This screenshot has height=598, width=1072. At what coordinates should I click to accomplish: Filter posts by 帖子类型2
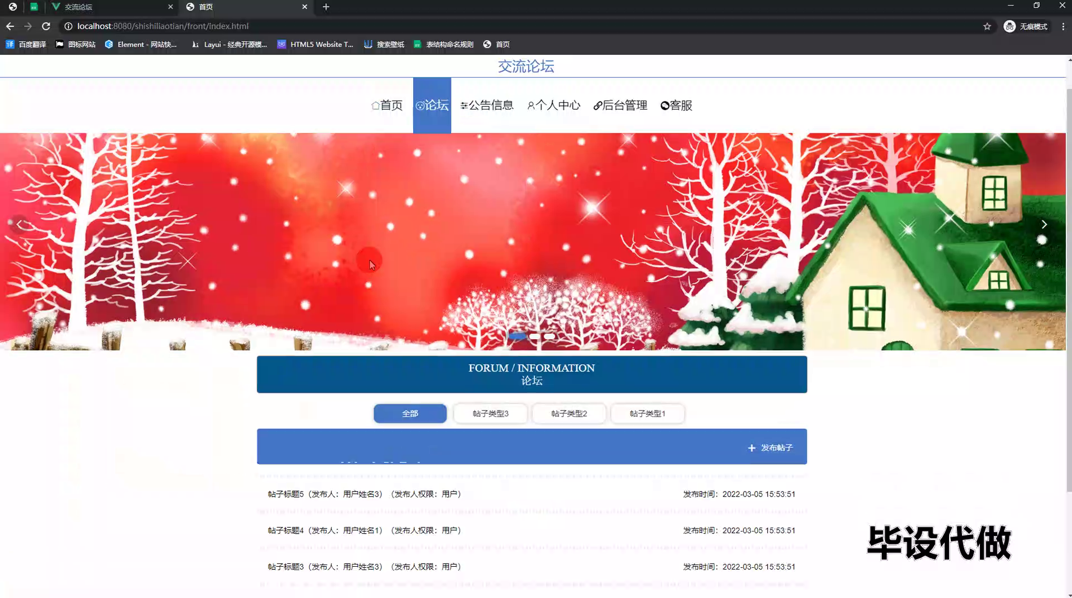569,413
